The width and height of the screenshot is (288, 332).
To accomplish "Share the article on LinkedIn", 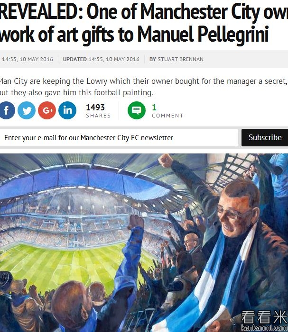I will 67,110.
